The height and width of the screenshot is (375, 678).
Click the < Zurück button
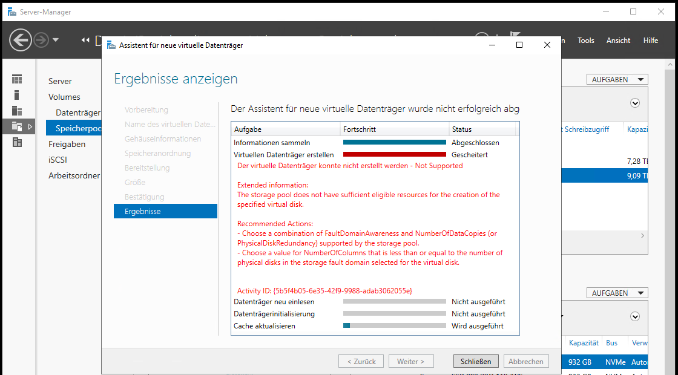pos(362,361)
